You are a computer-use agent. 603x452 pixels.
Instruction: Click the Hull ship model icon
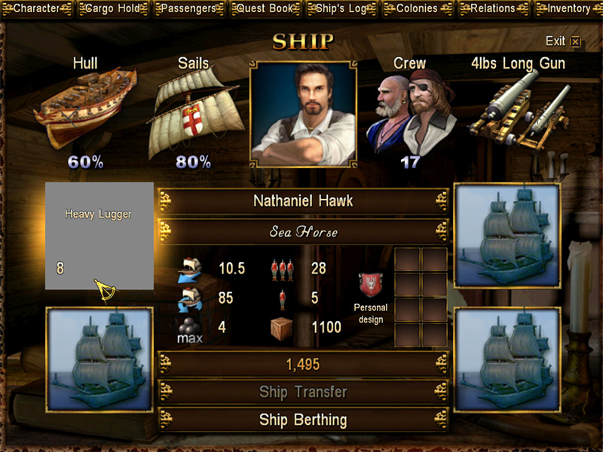pos(85,108)
